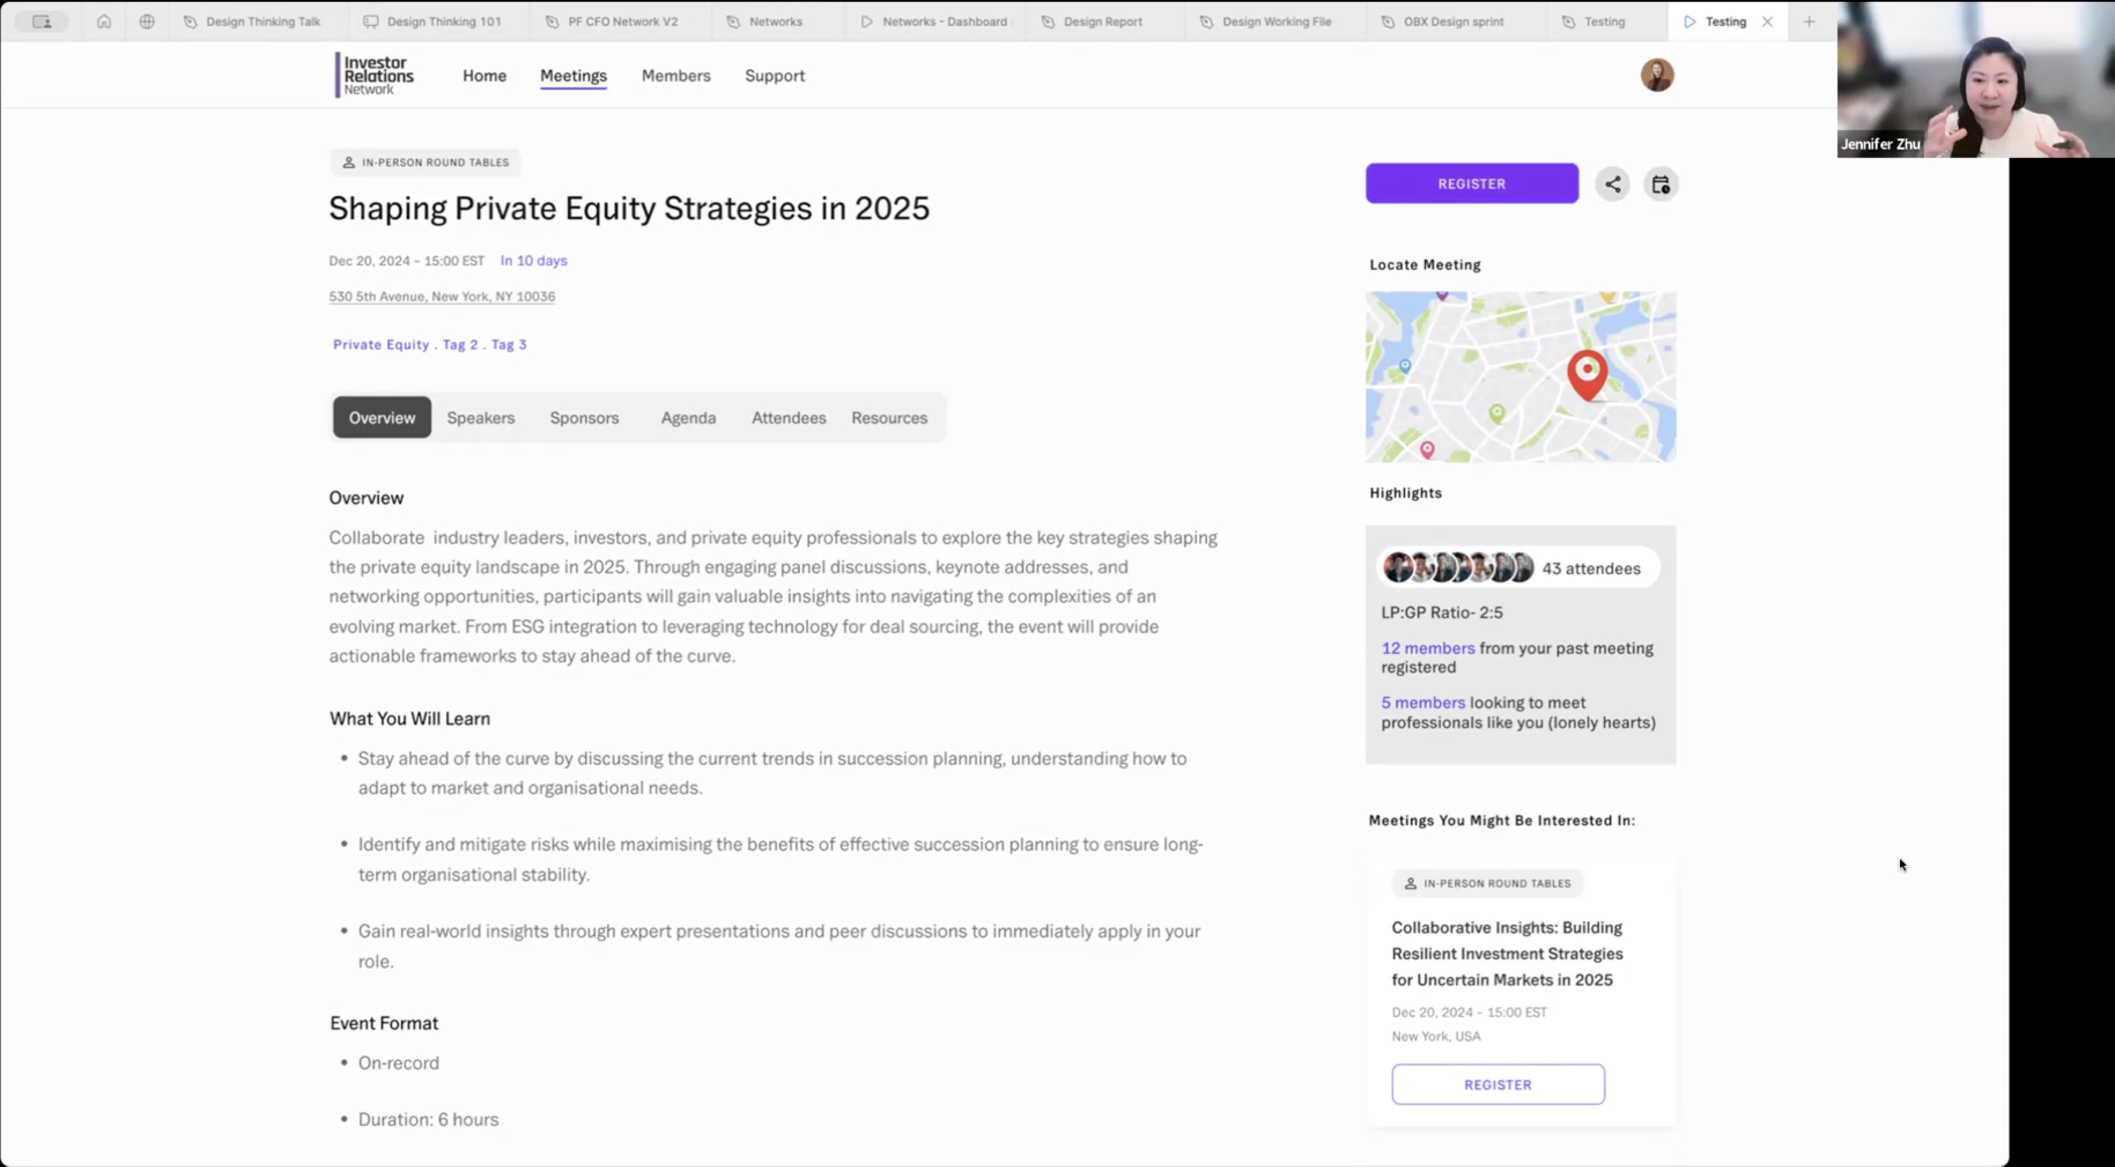2115x1167 pixels.
Task: Click the Private Equity tag
Action: coord(381,345)
